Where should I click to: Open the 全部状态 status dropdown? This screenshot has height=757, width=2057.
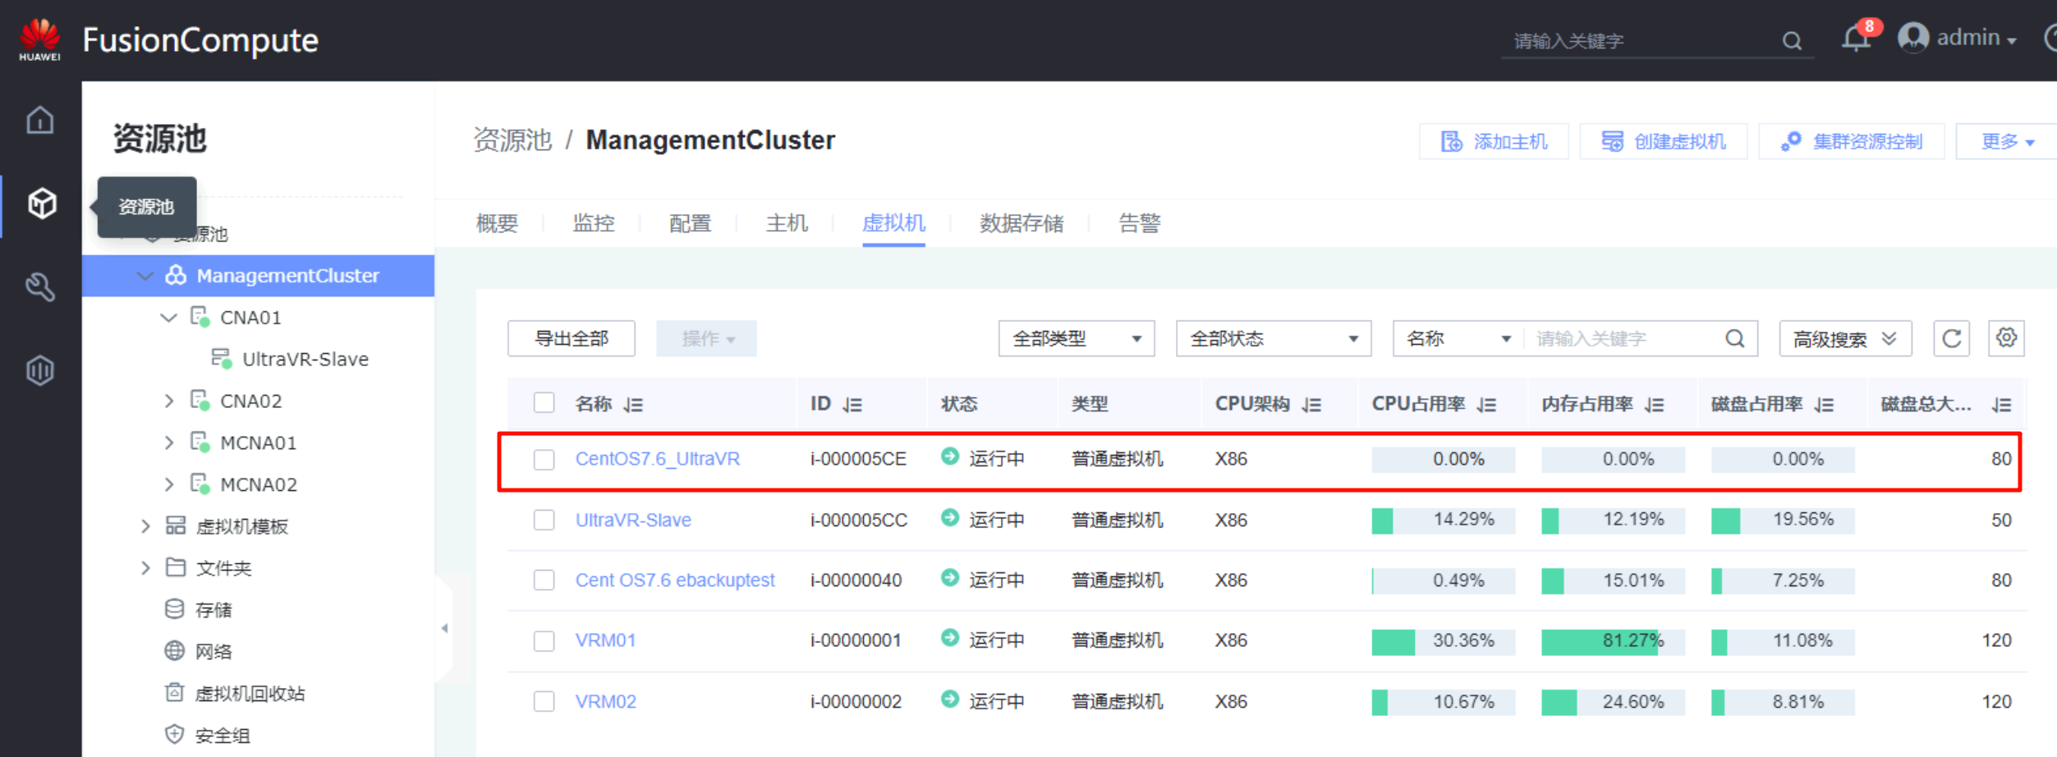[x=1273, y=338]
